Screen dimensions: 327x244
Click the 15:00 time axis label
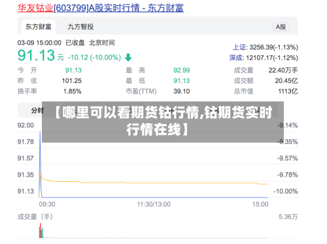click(260, 204)
